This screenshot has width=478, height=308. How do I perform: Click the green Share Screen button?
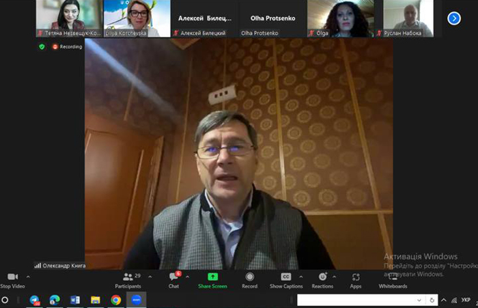[212, 281]
